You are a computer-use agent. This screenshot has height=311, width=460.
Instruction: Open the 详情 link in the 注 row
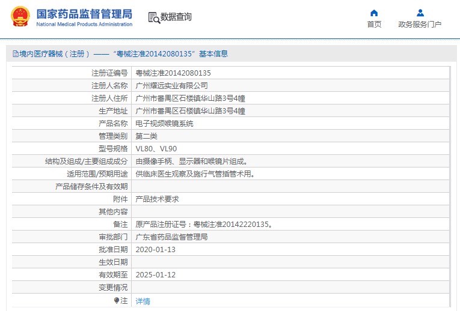click(143, 301)
